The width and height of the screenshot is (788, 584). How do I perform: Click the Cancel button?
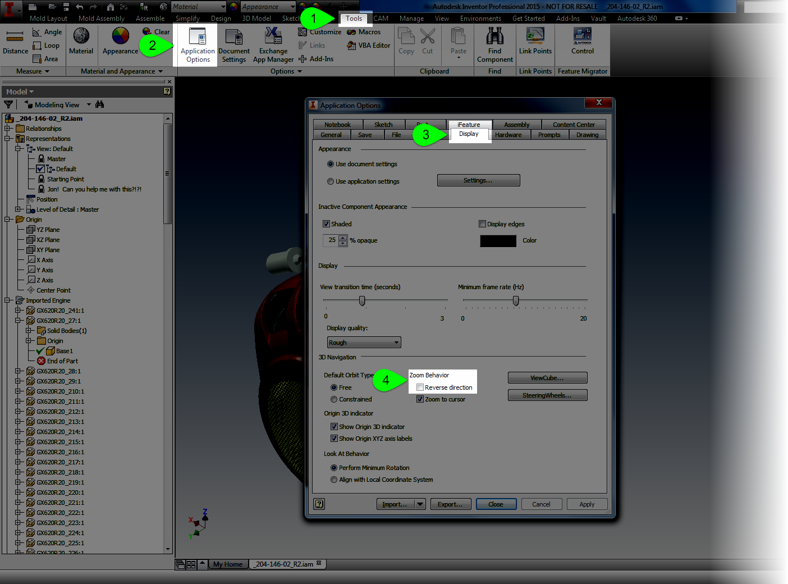[x=541, y=504]
